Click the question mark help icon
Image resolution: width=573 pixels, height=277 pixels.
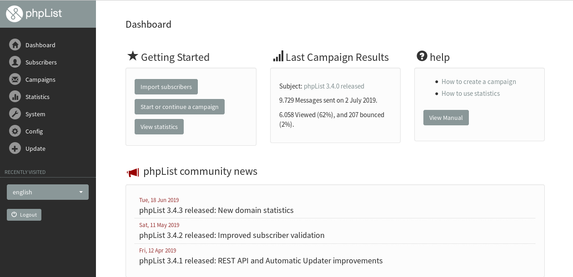click(422, 56)
